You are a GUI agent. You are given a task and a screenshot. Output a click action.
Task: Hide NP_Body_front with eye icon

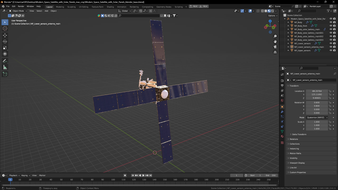point(331,26)
